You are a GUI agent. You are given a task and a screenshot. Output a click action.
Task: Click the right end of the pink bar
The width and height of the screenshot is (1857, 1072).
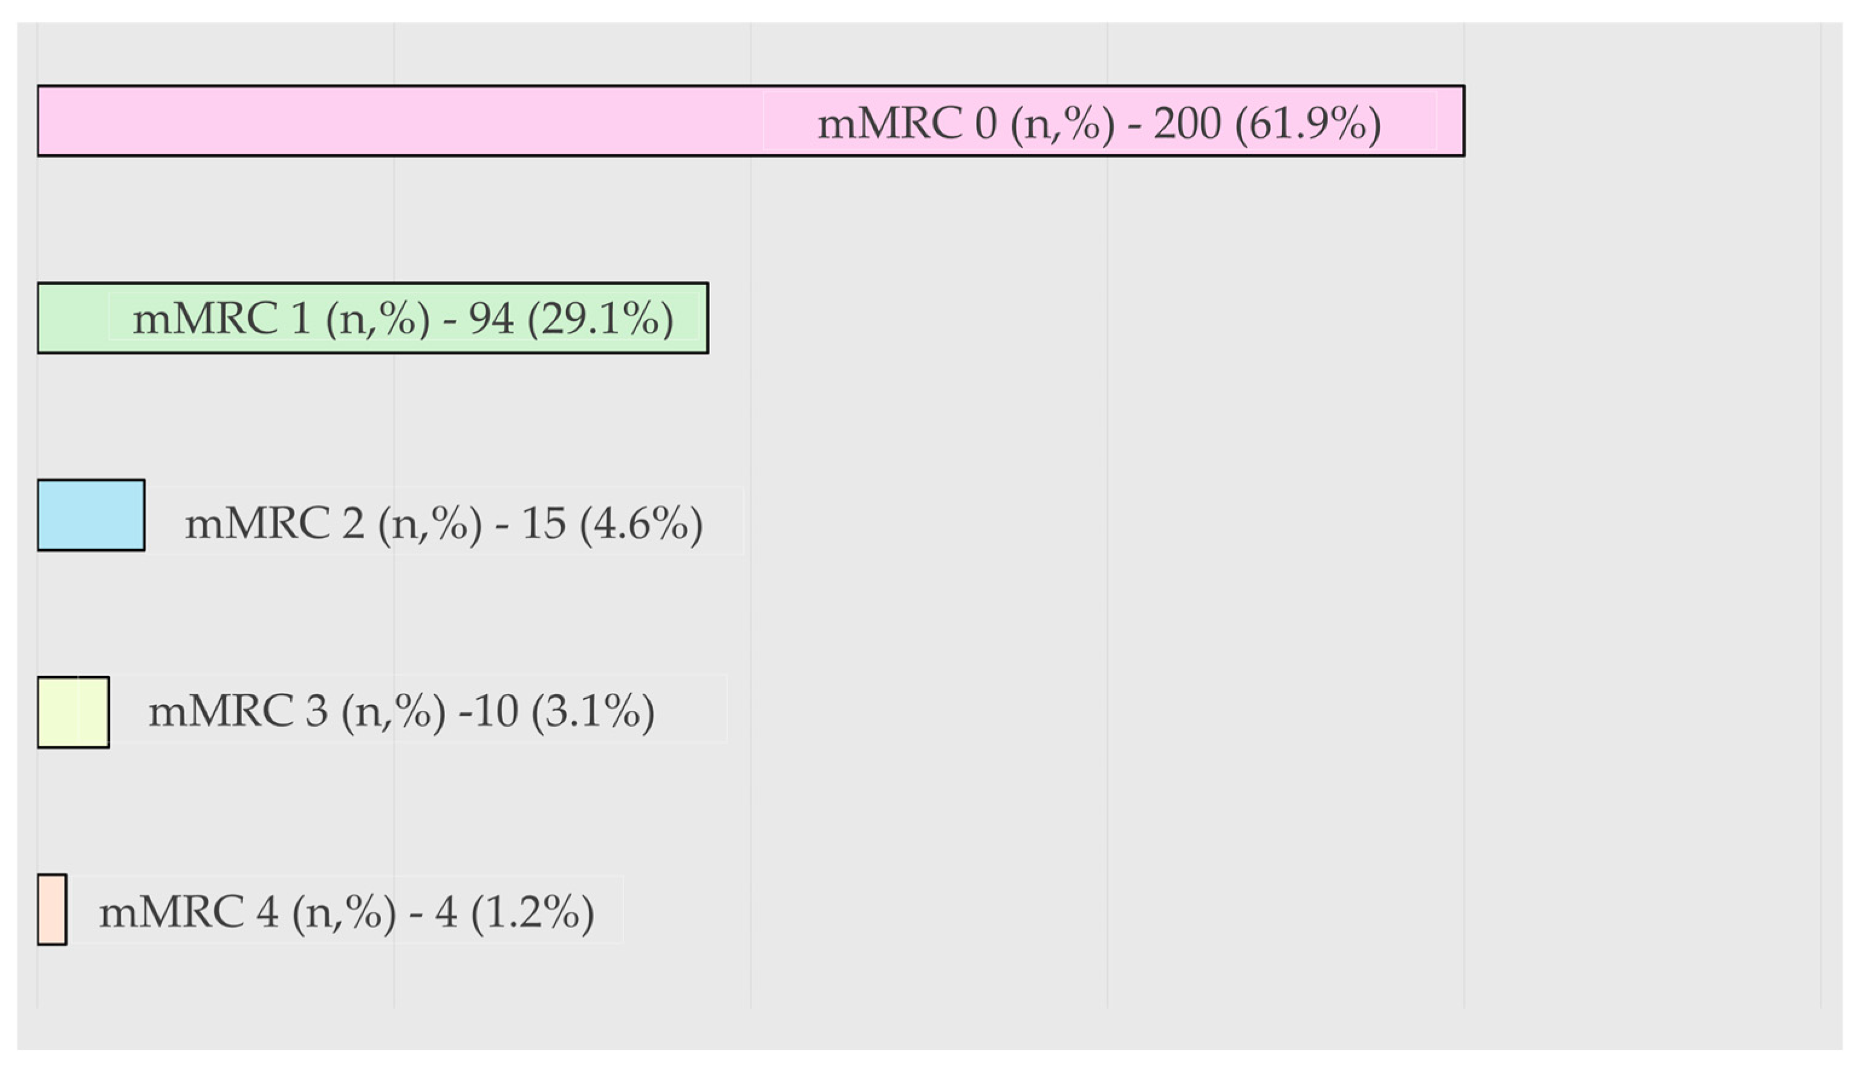tap(1462, 121)
